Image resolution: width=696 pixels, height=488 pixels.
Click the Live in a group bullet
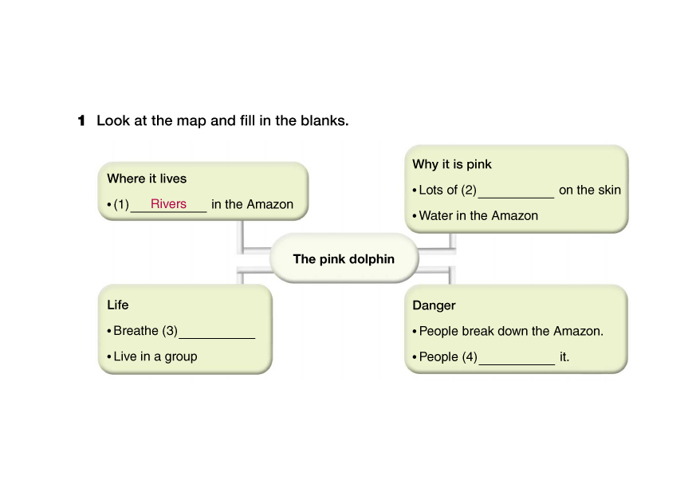(x=155, y=356)
